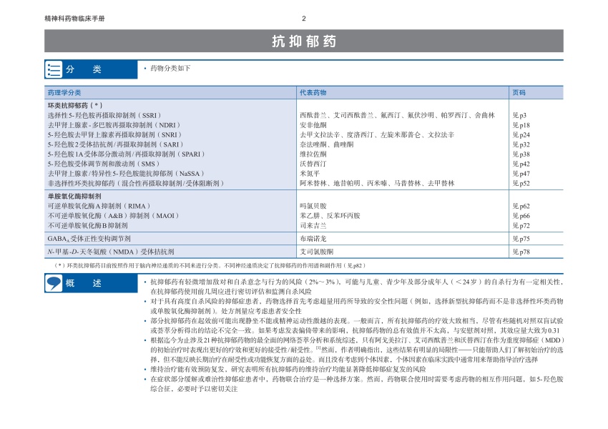
Task: Click the 抗抑郁药 title banner
Action: [303, 41]
